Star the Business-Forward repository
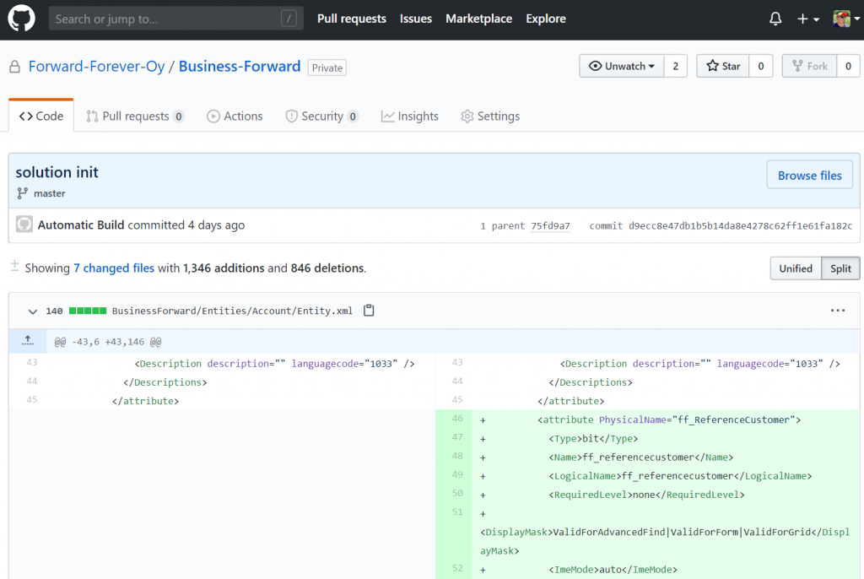Viewport: 864px width, 579px height. (x=723, y=66)
